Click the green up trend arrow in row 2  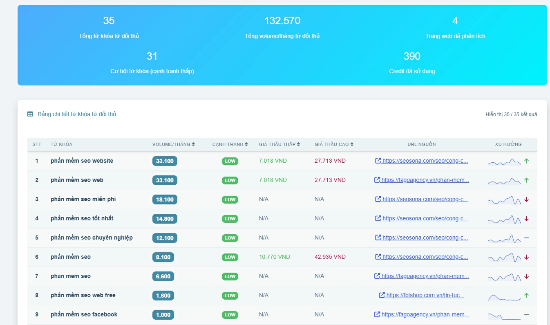coord(526,180)
